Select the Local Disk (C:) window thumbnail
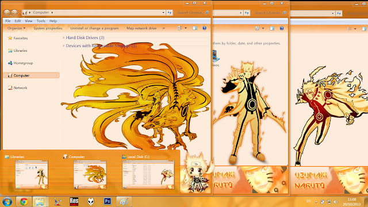This screenshot has height=207, width=368. [x=148, y=175]
